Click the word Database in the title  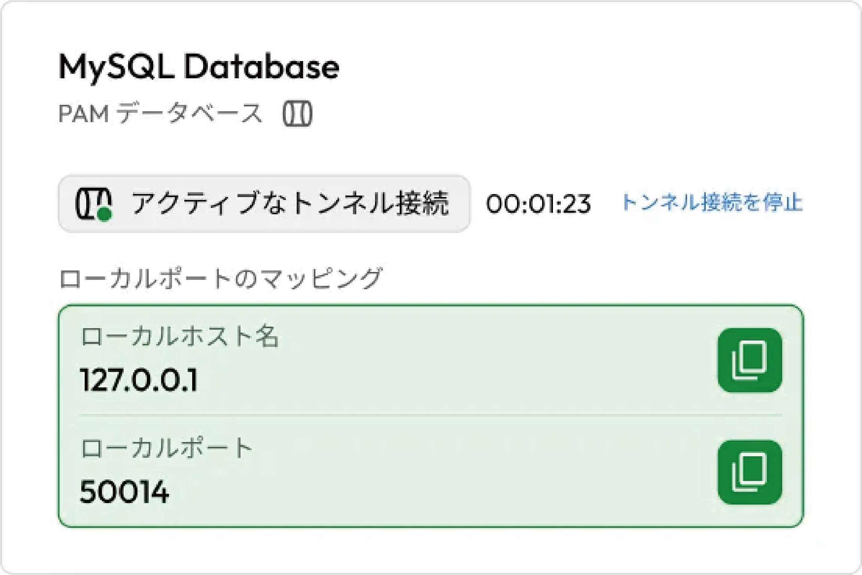[261, 67]
